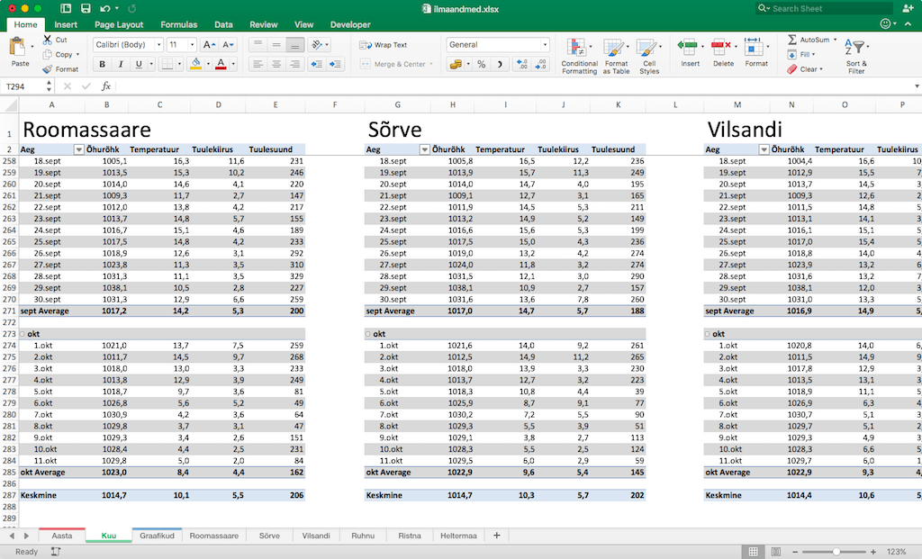Open Sõrve Aeg filter dropdown
The height and width of the screenshot is (559, 922).
[x=425, y=150]
